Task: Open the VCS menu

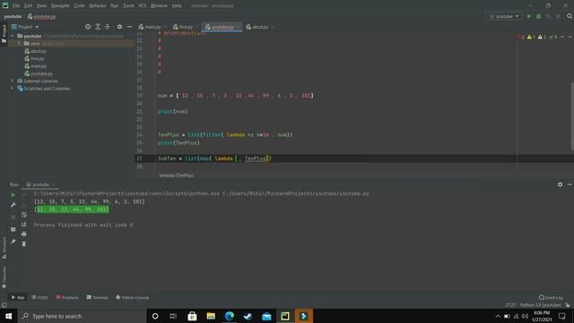Action: 142,6
